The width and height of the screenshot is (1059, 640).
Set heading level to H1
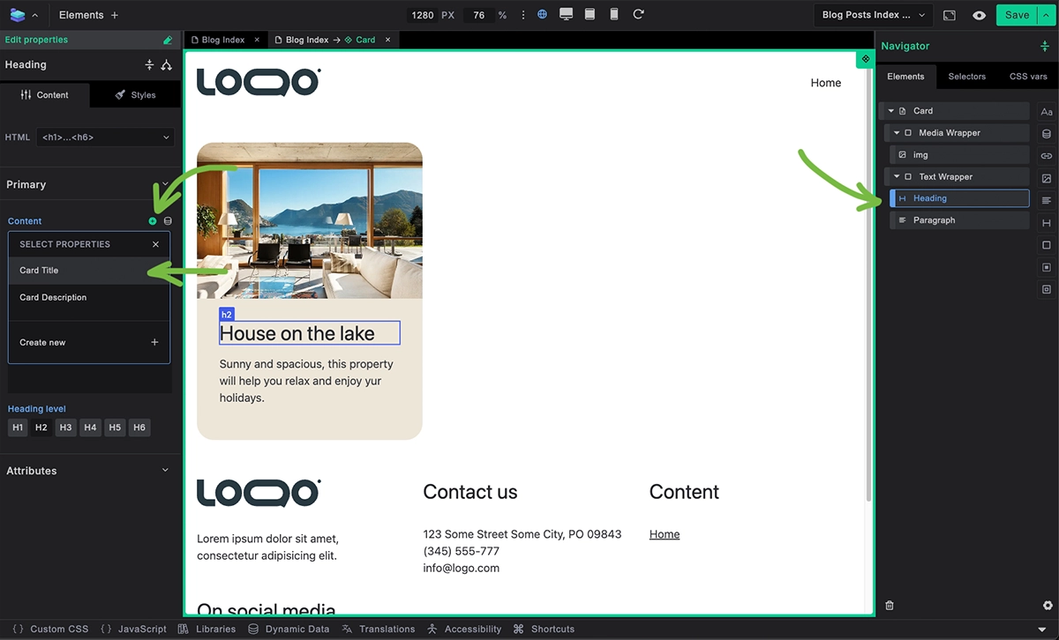pos(18,428)
